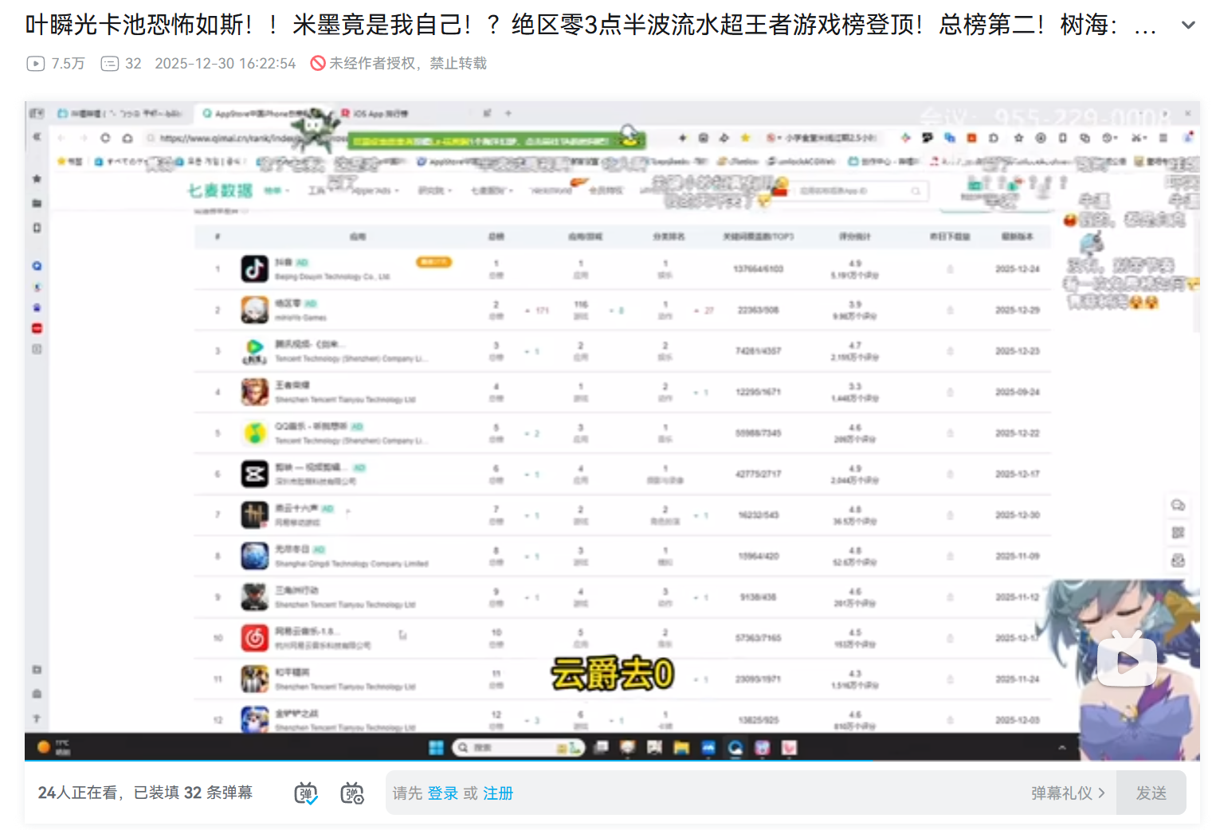Click the danmaku count icon beside 32
The image size is (1212, 830).
coord(109,64)
